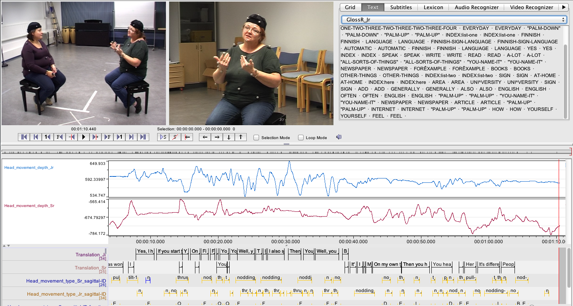
Task: Select the Translation_Jr tier label
Action: click(x=91, y=255)
